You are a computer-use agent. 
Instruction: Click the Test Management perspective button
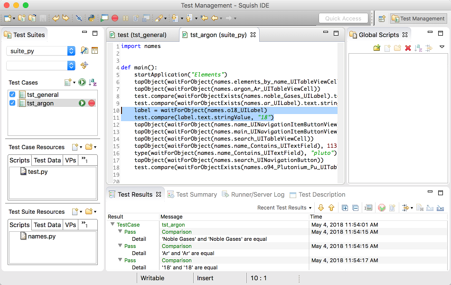click(418, 19)
